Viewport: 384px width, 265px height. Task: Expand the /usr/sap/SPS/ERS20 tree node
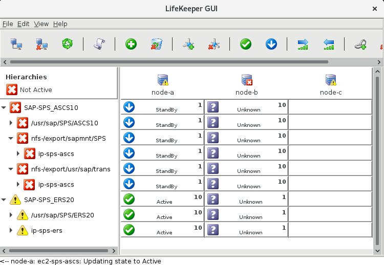pos(11,215)
